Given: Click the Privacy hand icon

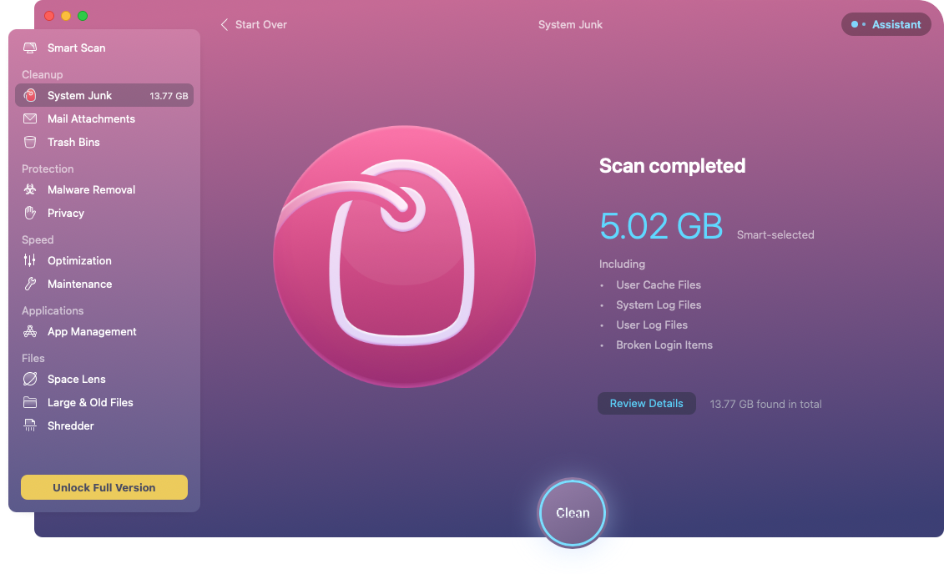Looking at the screenshot, I should point(30,213).
